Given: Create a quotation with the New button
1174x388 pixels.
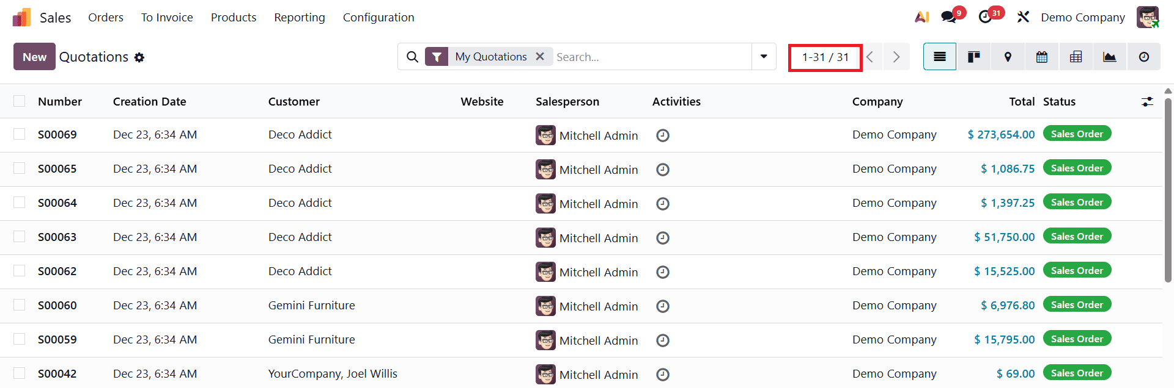Looking at the screenshot, I should point(34,56).
